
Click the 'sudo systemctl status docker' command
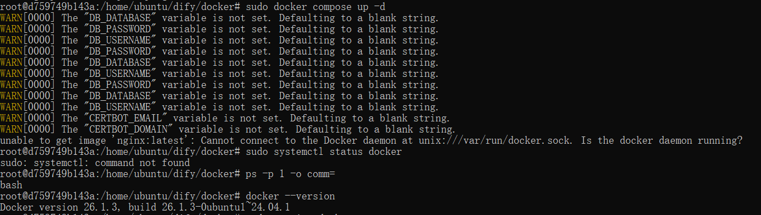point(324,152)
